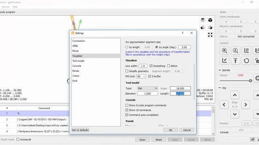259x145 pixels.
Task: Uncheck Show UI commands
Action: tap(127, 110)
